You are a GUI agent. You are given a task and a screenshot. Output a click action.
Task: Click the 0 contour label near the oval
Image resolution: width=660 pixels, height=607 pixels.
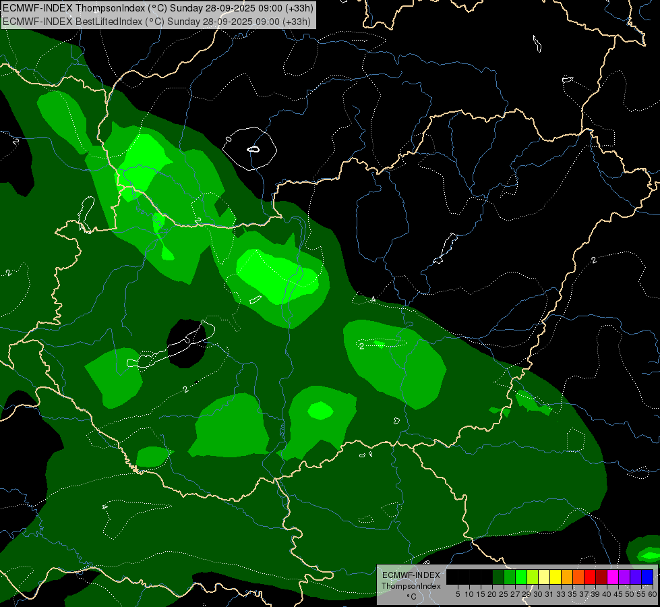(x=229, y=139)
